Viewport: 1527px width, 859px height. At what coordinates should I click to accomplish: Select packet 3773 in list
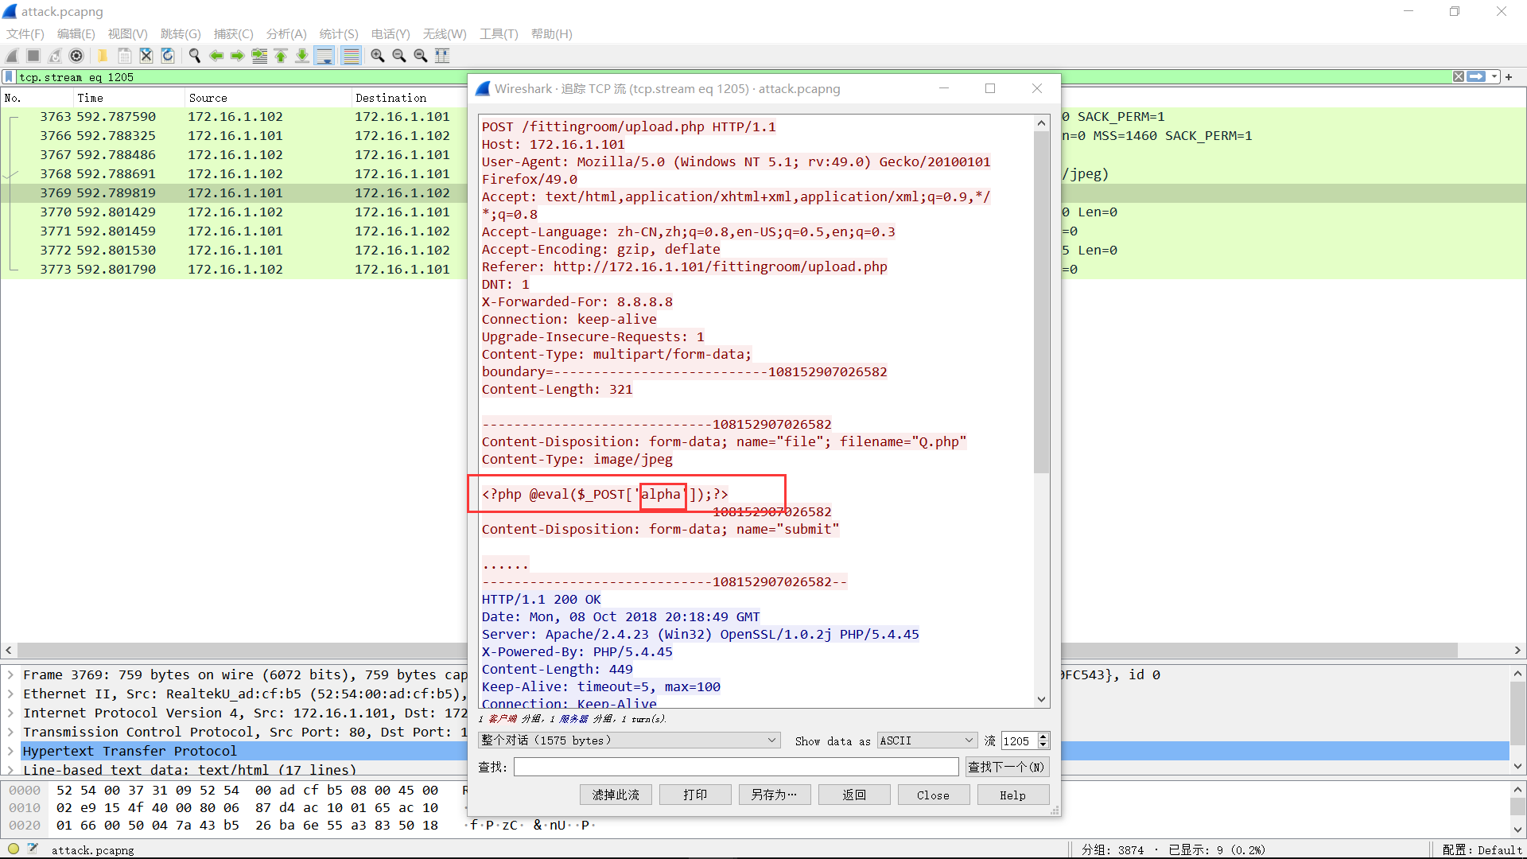pyautogui.click(x=235, y=269)
